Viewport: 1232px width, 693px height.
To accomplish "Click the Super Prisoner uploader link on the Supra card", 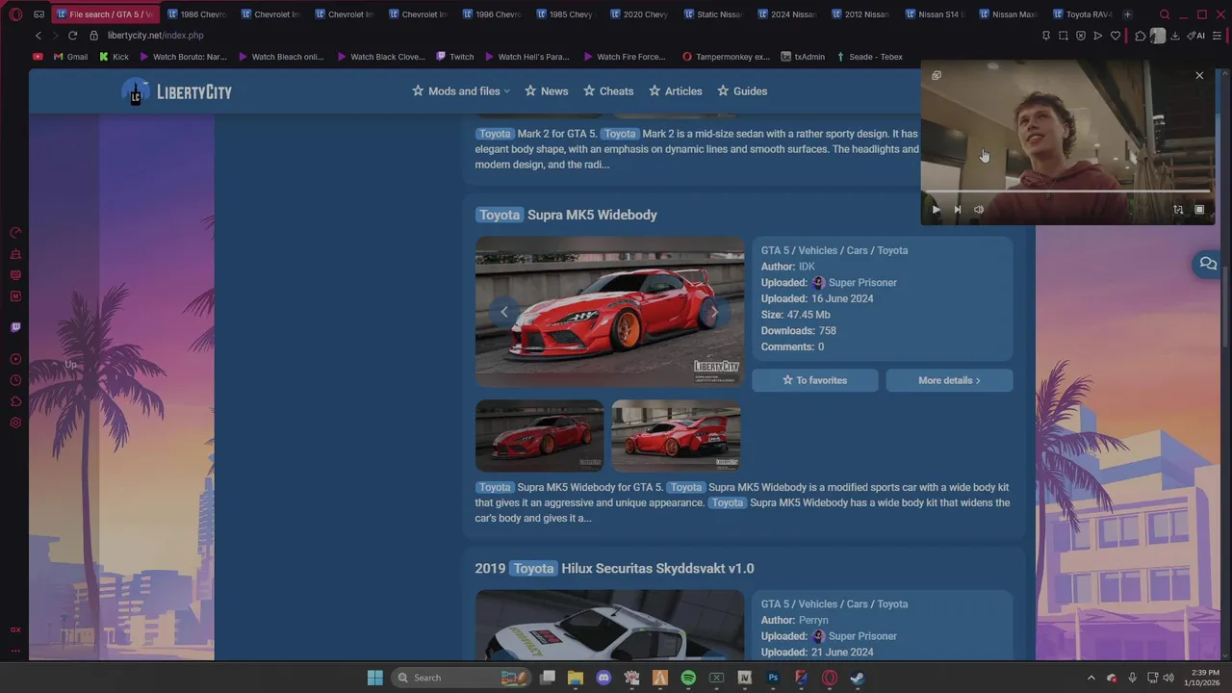I will (862, 283).
